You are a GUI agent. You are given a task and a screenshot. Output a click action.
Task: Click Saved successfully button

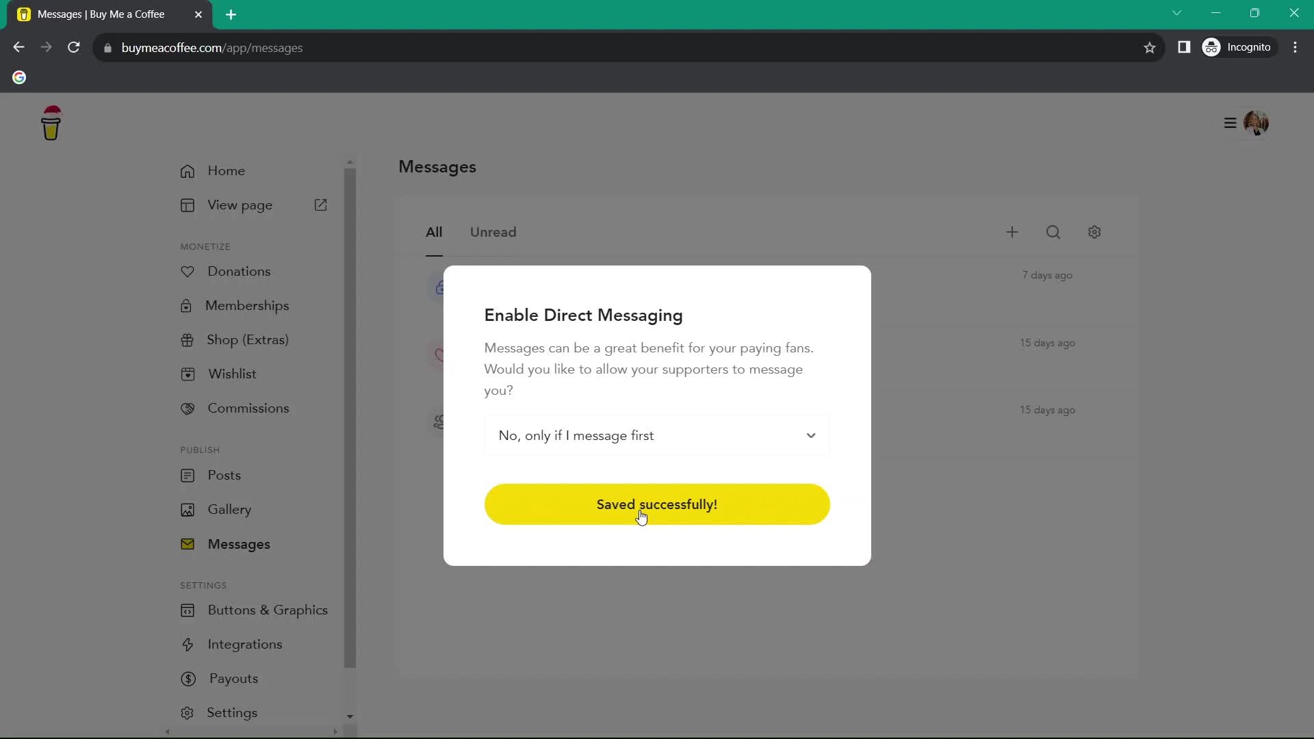coord(657,504)
